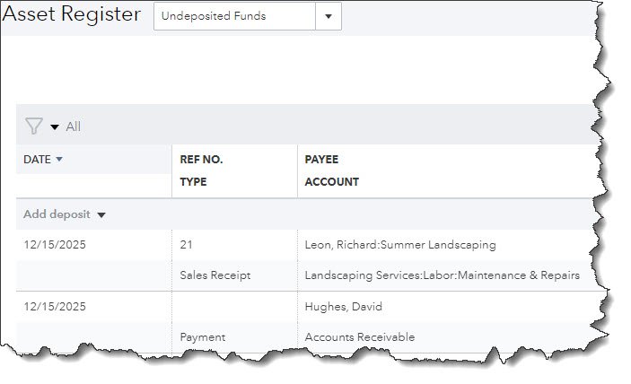This screenshot has height=384, width=631.
Task: Open the Undeposited Funds account dropdown arrow
Action: click(329, 16)
